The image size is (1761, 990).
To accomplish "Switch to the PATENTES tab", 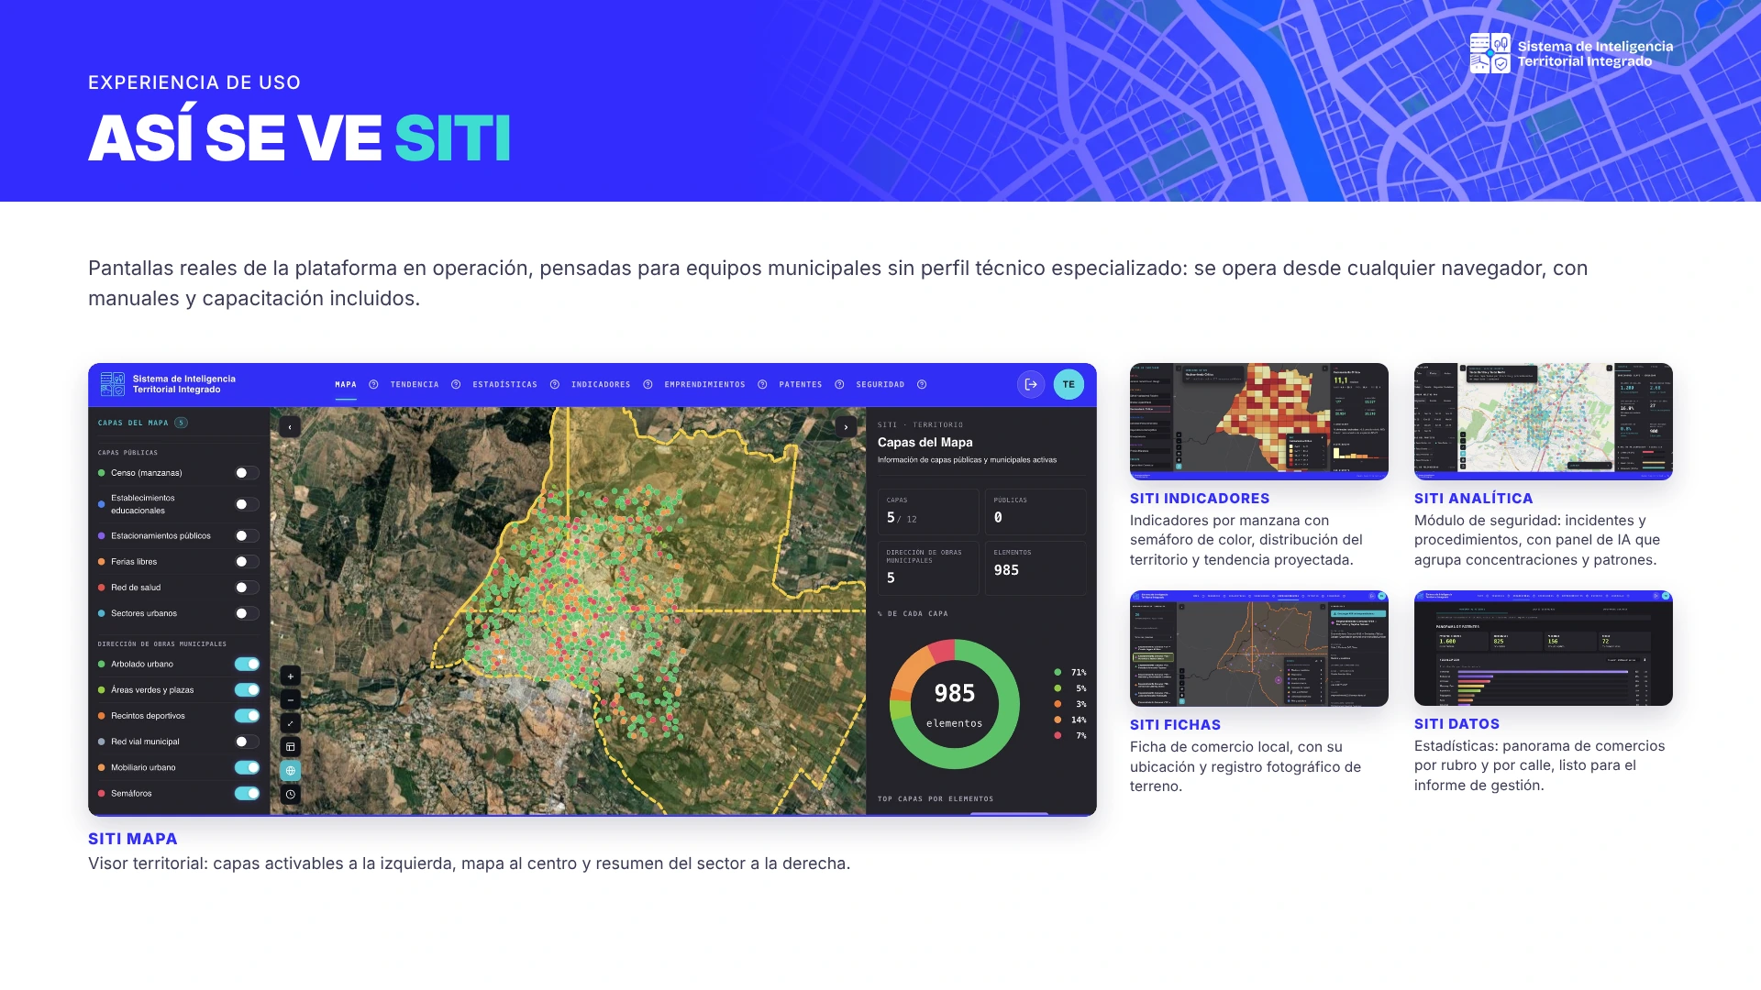I will (x=801, y=385).
